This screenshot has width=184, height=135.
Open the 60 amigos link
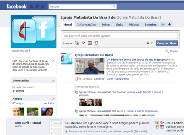click(x=18, y=103)
